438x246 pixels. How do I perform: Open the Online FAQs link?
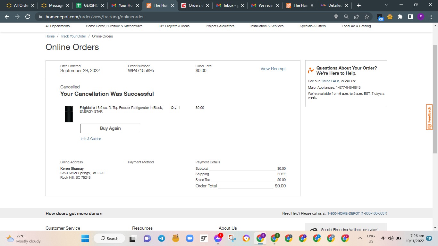tap(330, 81)
